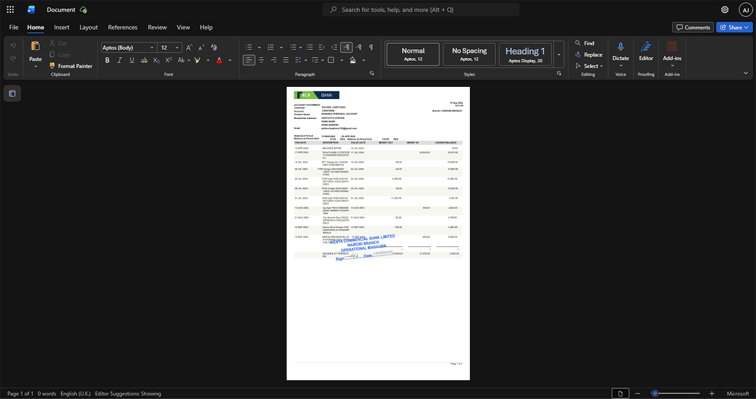Open the File menu
The image size is (756, 399).
pyautogui.click(x=14, y=27)
